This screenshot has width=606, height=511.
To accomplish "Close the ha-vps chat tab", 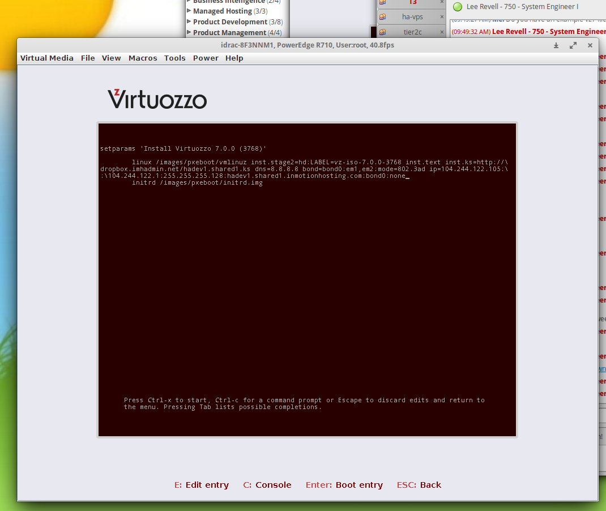I will (x=442, y=17).
